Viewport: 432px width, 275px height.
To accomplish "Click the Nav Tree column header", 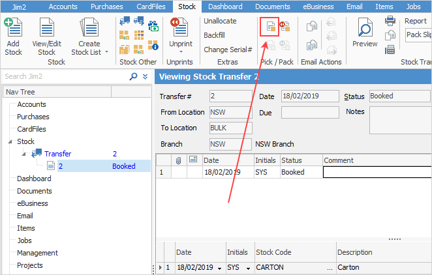I will pyautogui.click(x=57, y=92).
